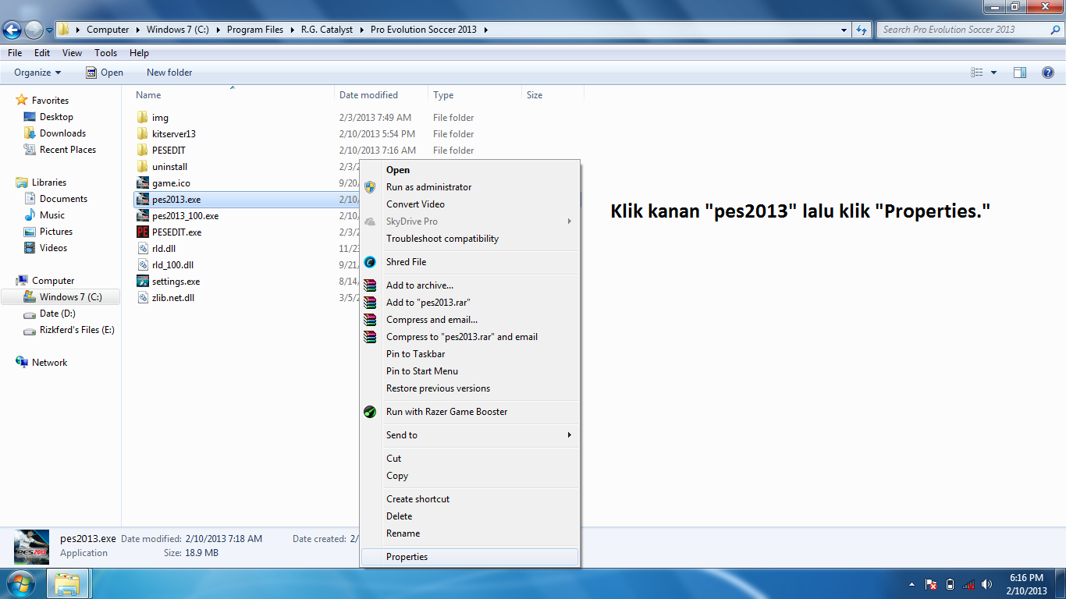Change the view layout icon
Image resolution: width=1066 pixels, height=599 pixels.
976,73
